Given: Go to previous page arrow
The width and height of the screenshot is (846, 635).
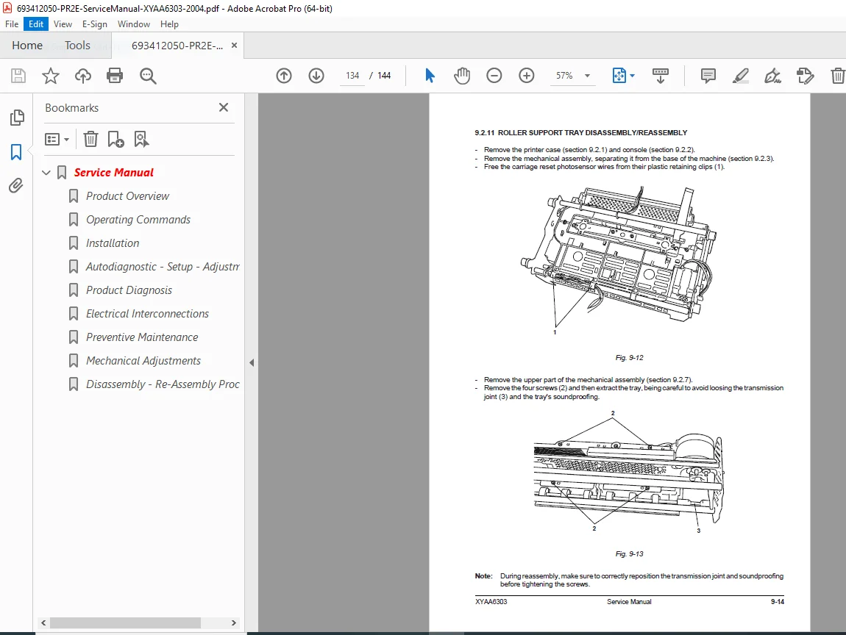Looking at the screenshot, I should click(x=284, y=76).
